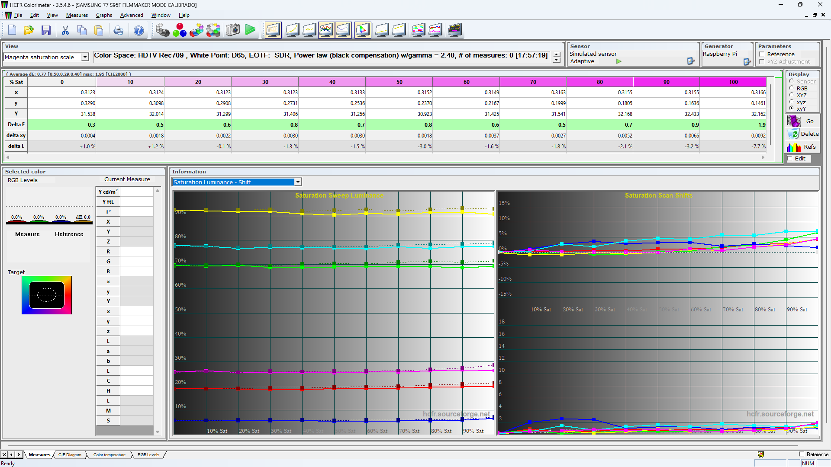Click the print toolbar icon
The height and width of the screenshot is (467, 831).
pyautogui.click(x=118, y=30)
